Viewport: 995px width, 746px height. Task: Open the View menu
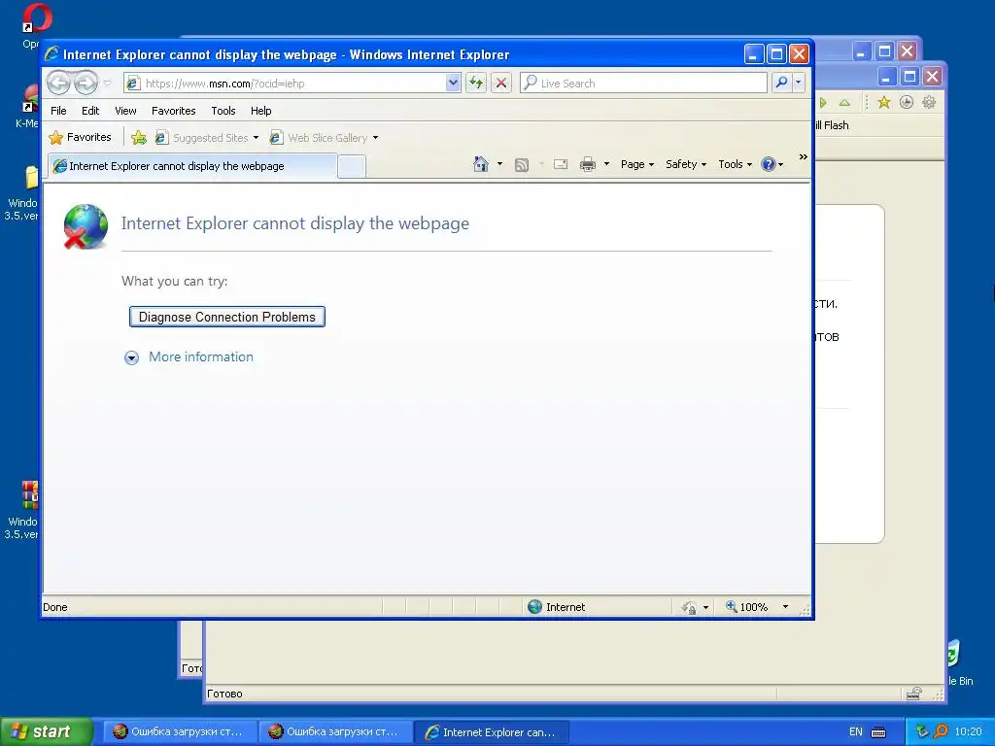click(x=125, y=111)
